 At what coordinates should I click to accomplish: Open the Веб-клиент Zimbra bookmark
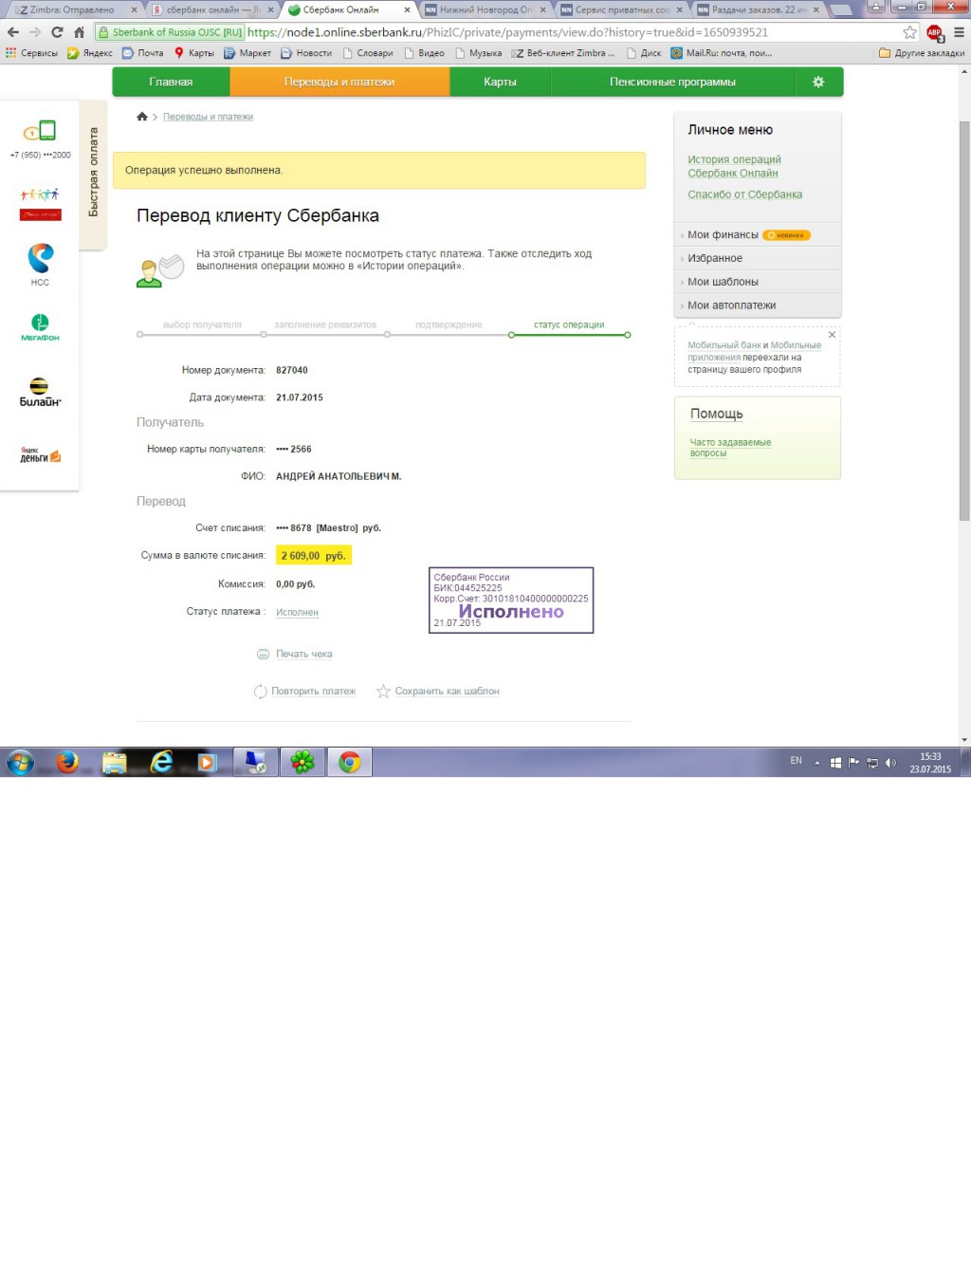pyautogui.click(x=563, y=53)
